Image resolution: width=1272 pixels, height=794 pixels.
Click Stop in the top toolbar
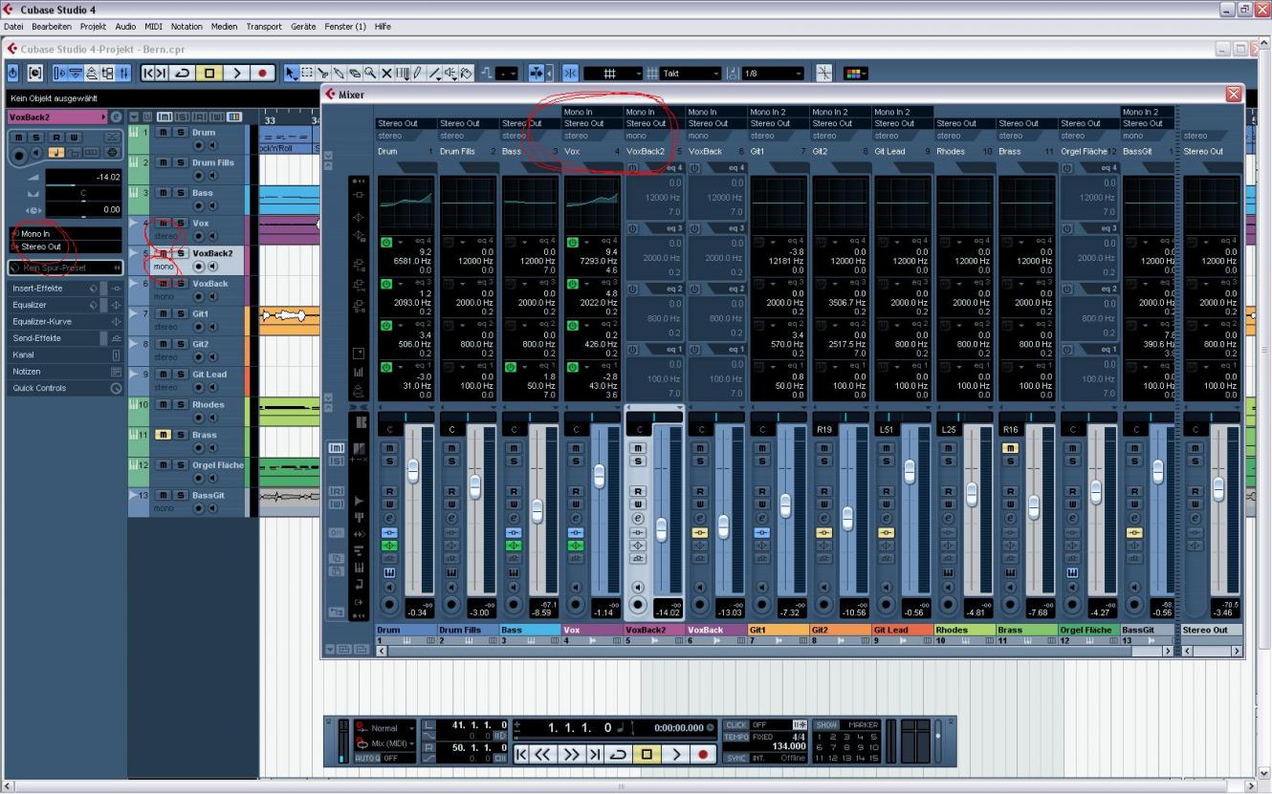(208, 74)
